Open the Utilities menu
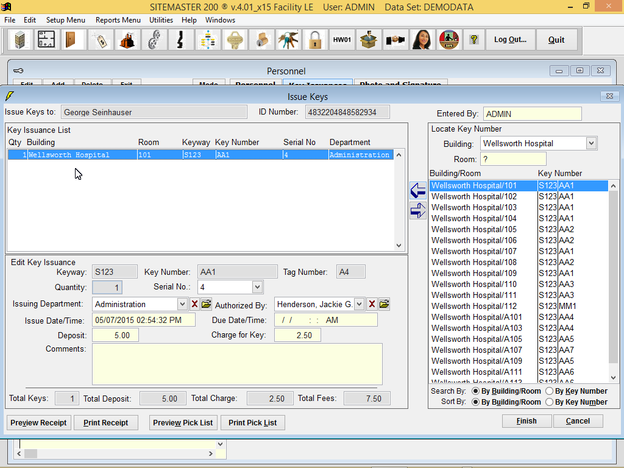The image size is (624, 468). click(x=161, y=20)
